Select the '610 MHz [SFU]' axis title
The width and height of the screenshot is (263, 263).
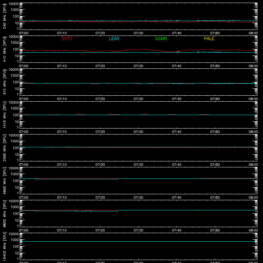[5, 82]
